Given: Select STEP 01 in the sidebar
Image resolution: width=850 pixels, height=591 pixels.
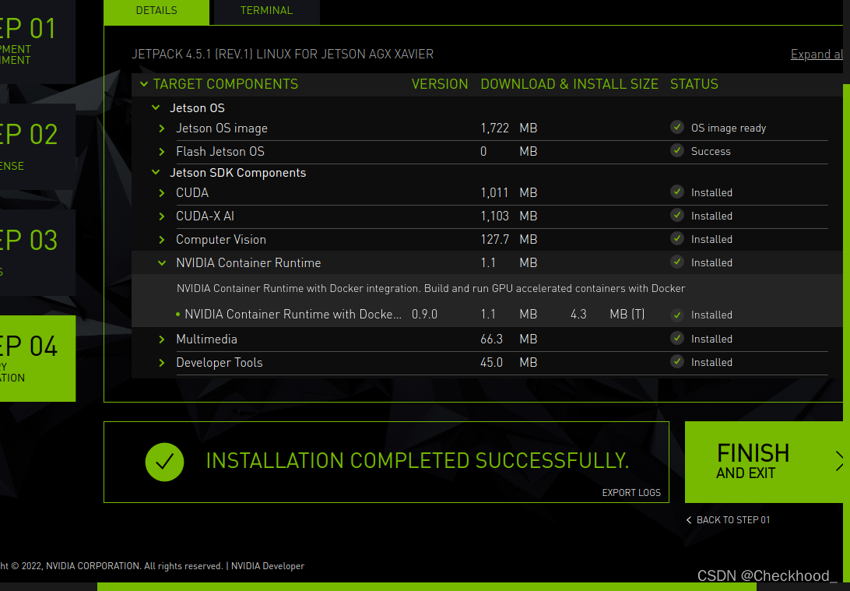Looking at the screenshot, I should click(x=37, y=42).
